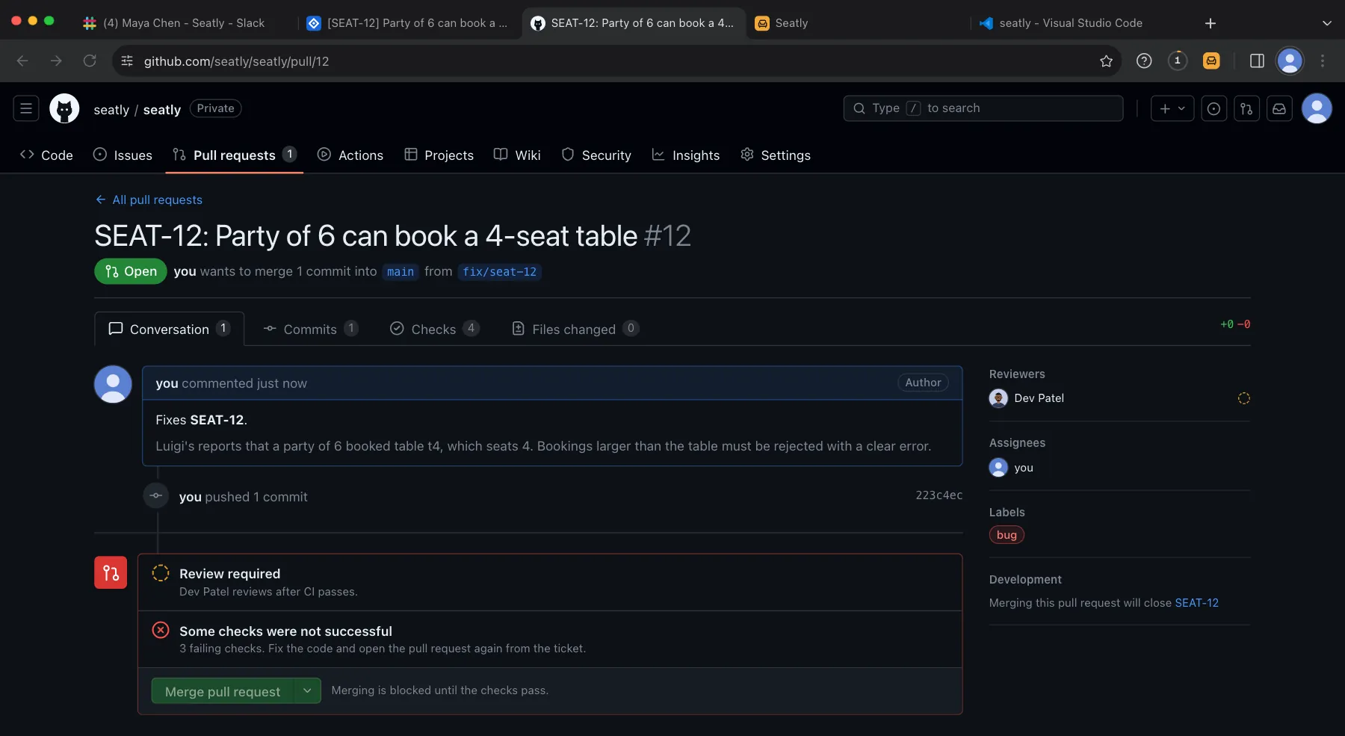Open the GitHub hamburger navigation menu
This screenshot has width=1345, height=736.
pos(26,108)
